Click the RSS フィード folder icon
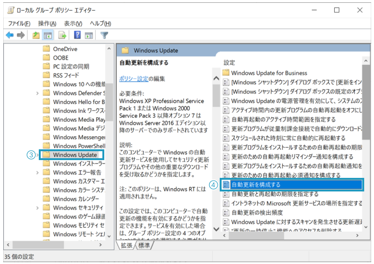This screenshot has height=264, width=374. click(x=46, y=75)
